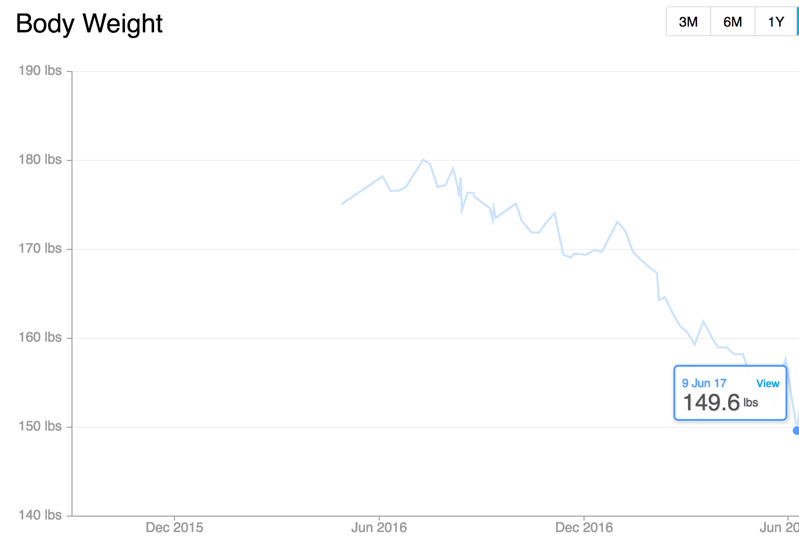This screenshot has height=548, width=799.
Task: Click the Jun 2016 axis label
Action: coord(379,527)
